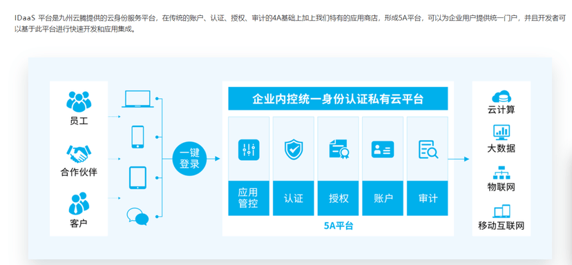572x265 pixels.
Task: Click the 企业内控统一身份认证私有云平台 banner
Action: pyautogui.click(x=338, y=99)
